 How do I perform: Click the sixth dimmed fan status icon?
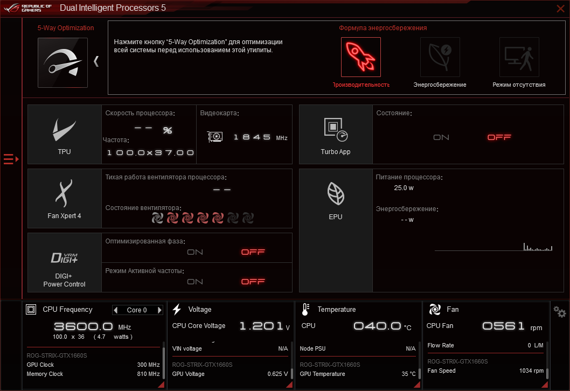pos(233,218)
